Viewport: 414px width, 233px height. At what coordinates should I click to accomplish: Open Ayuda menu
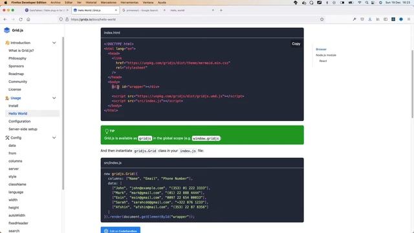coord(162,3)
